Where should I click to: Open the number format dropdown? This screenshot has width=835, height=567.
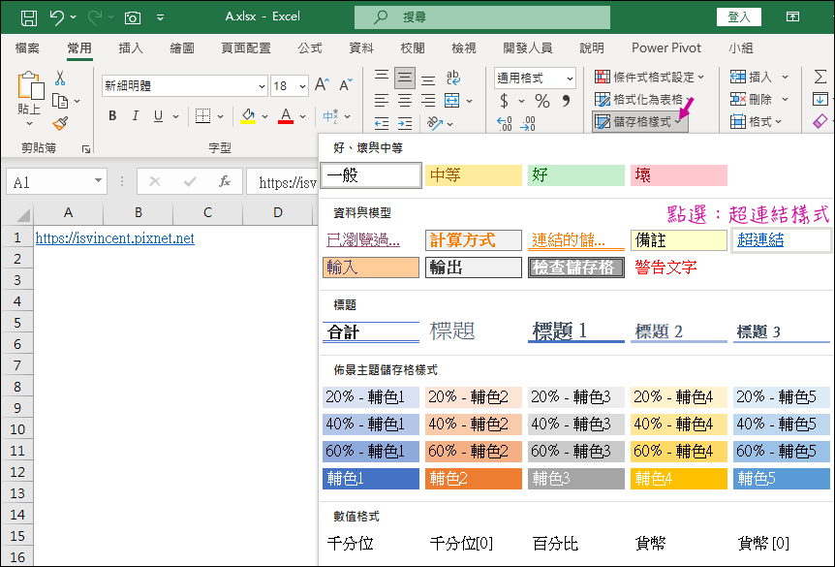(x=570, y=79)
